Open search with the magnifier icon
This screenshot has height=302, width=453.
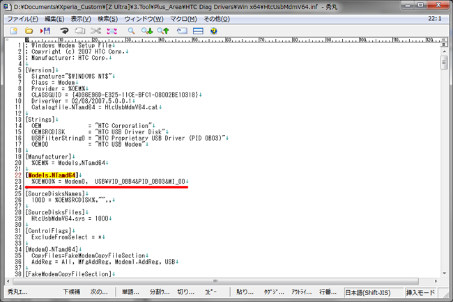132,31
